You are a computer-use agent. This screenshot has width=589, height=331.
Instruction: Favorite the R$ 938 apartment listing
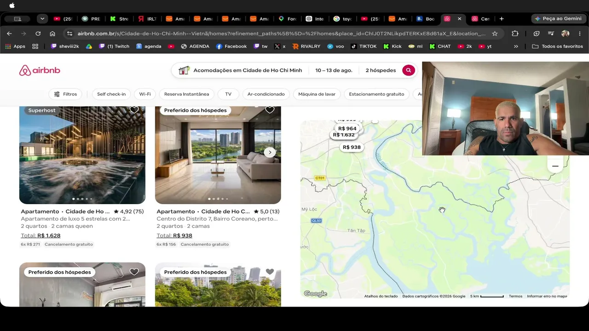tap(270, 110)
